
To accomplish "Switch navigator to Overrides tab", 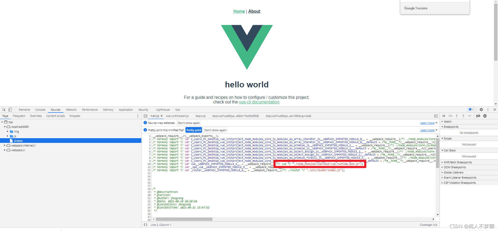I will coord(36,116).
